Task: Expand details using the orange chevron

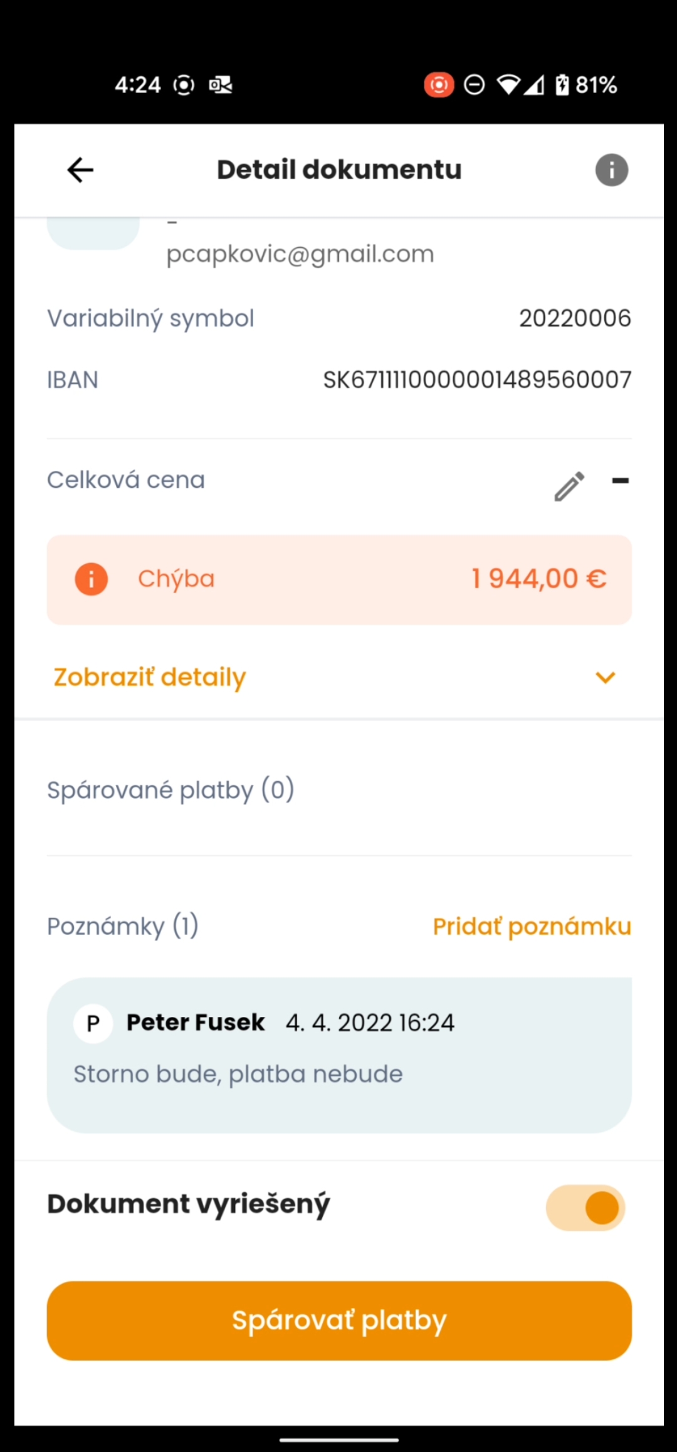Action: pos(606,677)
